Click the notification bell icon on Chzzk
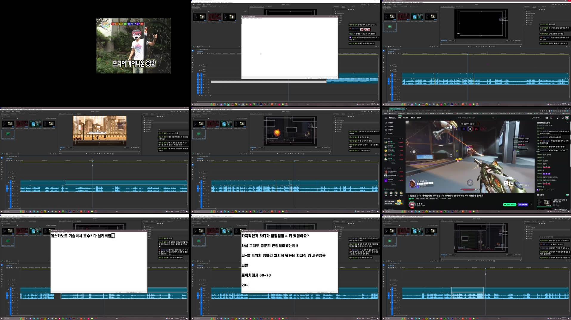 click(x=551, y=118)
